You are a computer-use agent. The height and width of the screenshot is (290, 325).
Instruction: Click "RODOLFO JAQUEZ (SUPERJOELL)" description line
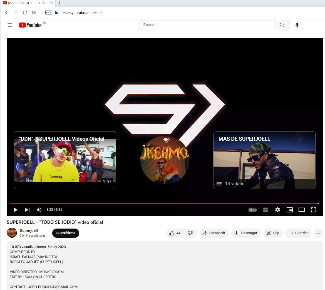coord(36,262)
